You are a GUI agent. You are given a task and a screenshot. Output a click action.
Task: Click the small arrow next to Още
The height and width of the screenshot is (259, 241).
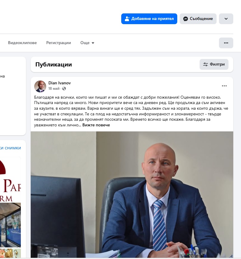click(93, 43)
